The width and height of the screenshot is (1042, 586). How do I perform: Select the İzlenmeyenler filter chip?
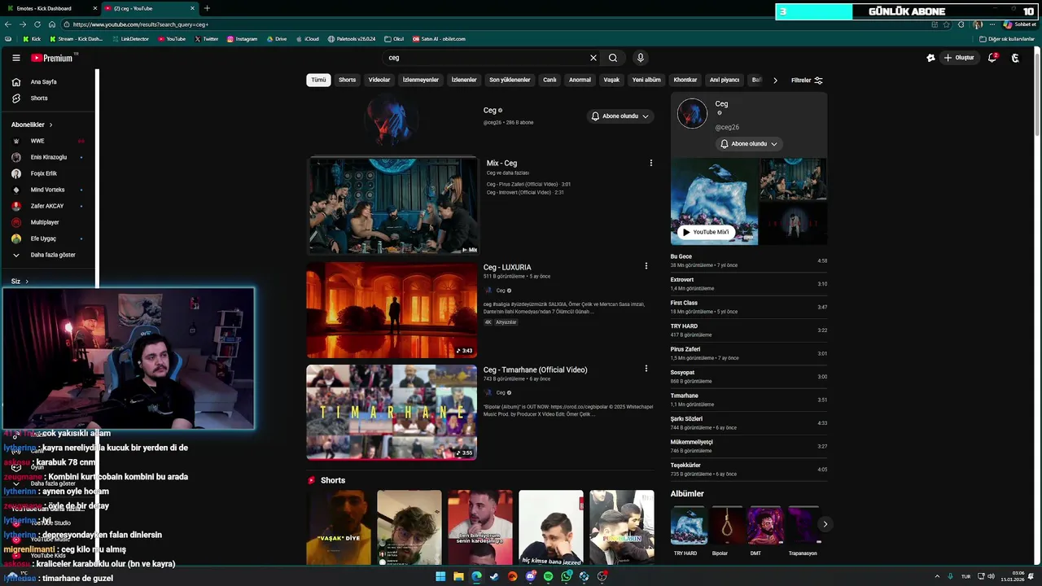point(421,80)
